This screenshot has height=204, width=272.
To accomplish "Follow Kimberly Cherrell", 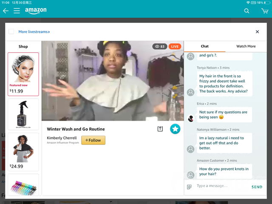I will 93,140.
